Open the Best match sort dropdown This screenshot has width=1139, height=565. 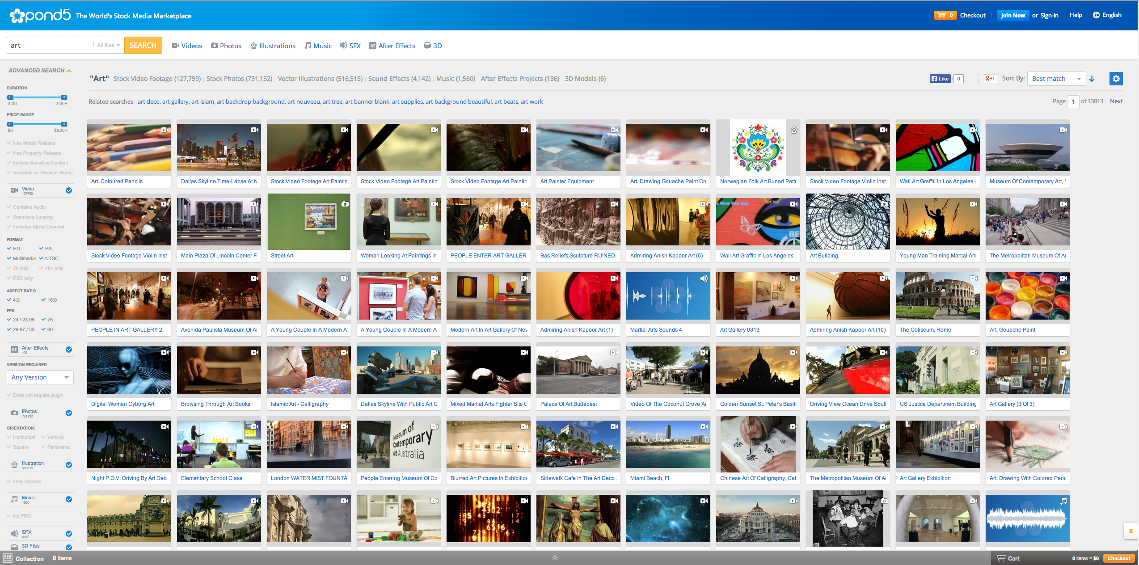coord(1056,79)
